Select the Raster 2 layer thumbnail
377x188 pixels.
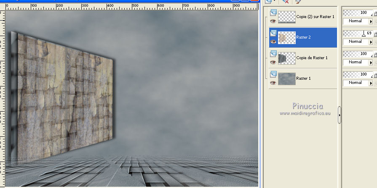(x=287, y=38)
